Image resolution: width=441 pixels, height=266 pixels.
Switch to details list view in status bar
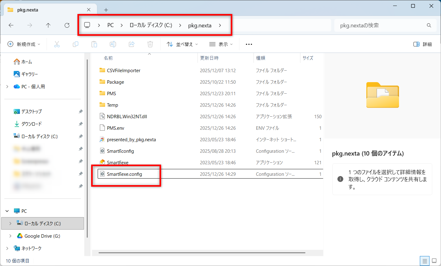click(x=424, y=261)
